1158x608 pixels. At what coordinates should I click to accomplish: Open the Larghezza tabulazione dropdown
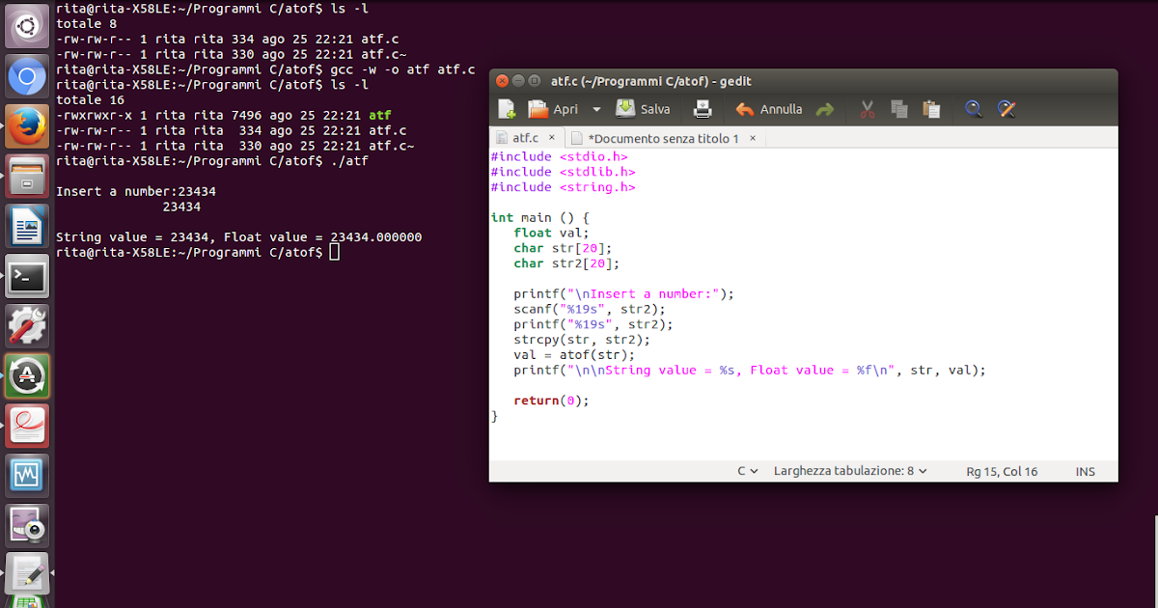click(x=849, y=471)
